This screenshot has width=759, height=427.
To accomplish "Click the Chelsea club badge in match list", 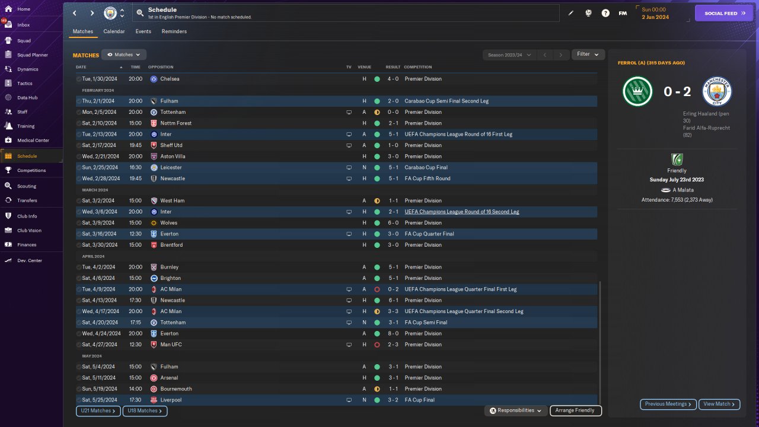I will [x=154, y=79].
